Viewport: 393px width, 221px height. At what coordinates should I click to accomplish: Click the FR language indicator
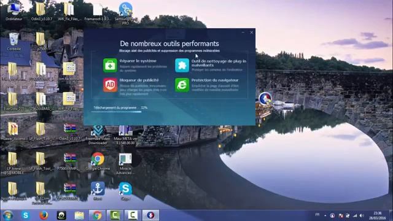click(317, 215)
